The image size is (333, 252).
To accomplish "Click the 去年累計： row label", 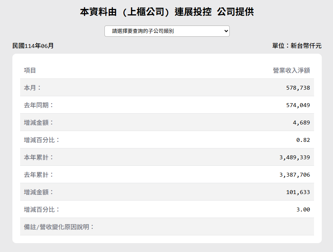I will [39, 175].
